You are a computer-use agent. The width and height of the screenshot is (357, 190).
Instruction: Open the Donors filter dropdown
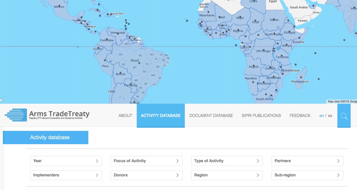(146, 175)
